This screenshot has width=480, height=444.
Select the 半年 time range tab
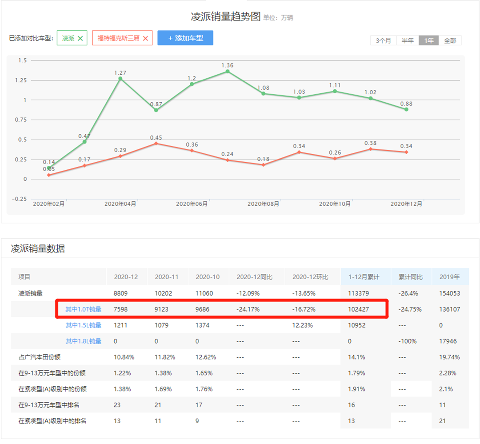click(408, 40)
